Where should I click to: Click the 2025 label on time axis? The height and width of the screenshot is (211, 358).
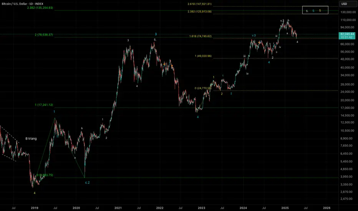pyautogui.click(x=285, y=208)
